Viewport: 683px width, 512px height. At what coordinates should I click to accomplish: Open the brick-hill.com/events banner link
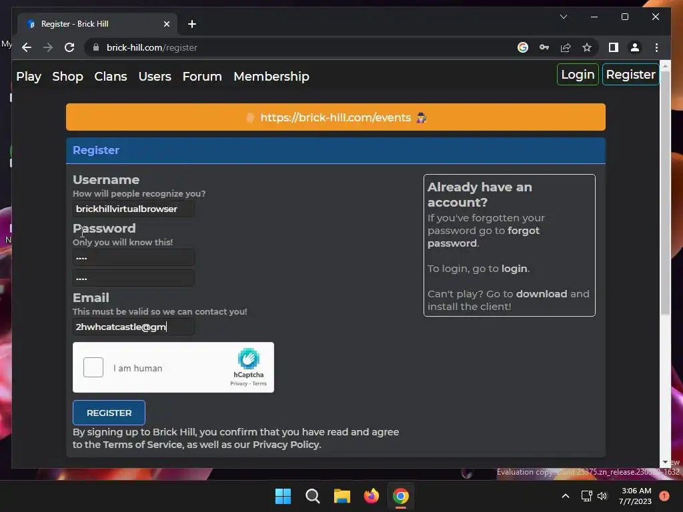pyautogui.click(x=335, y=117)
